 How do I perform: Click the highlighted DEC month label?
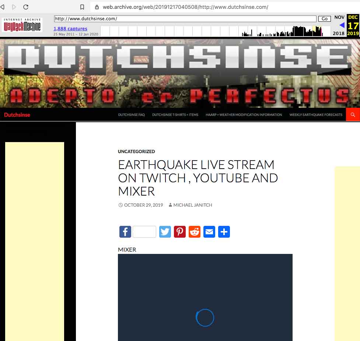[353, 17]
